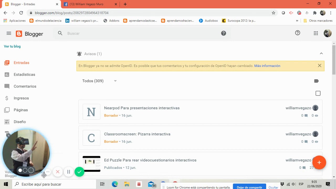Pause the Loom recording
Screen dimensions: 336x189
pyautogui.click(x=69, y=172)
